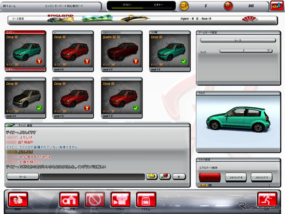Click the gold CP coin icon
The height and width of the screenshot is (214, 285).
click(184, 6)
